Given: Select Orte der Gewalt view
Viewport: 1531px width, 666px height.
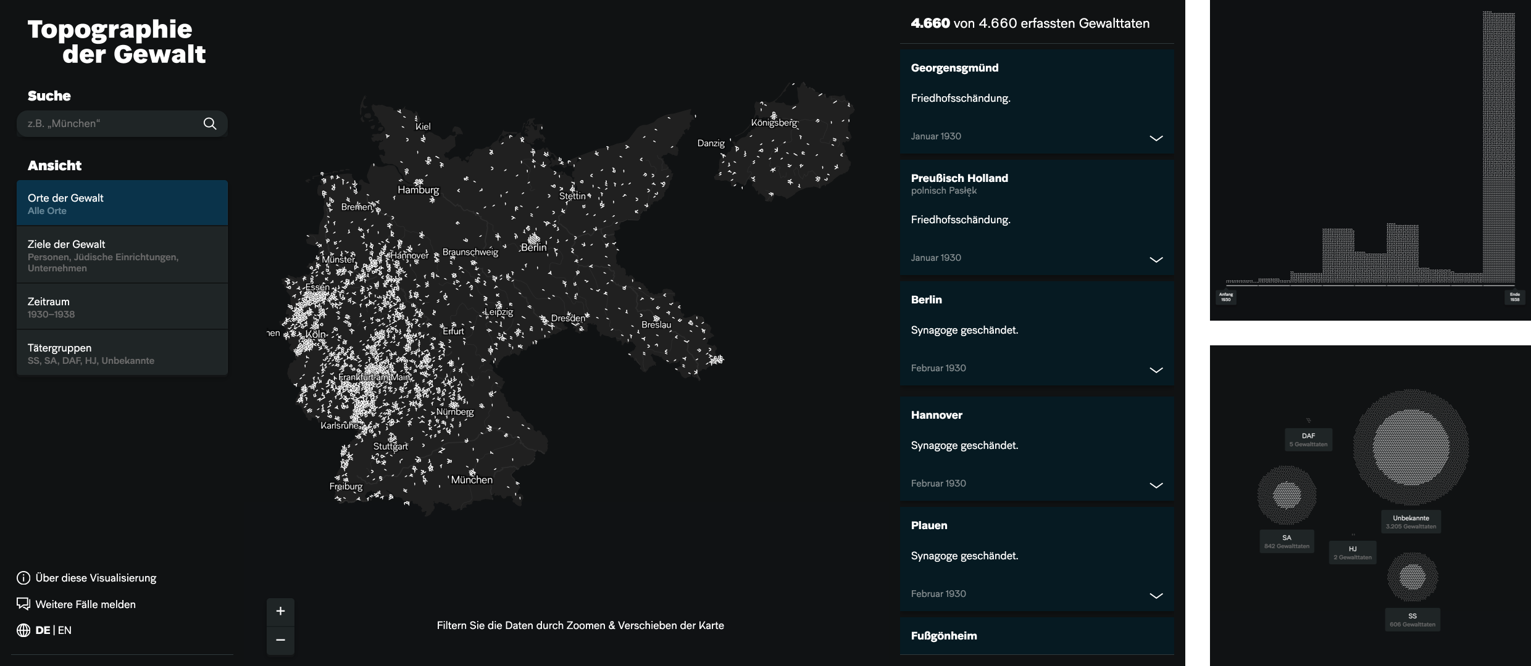Looking at the screenshot, I should coord(122,203).
